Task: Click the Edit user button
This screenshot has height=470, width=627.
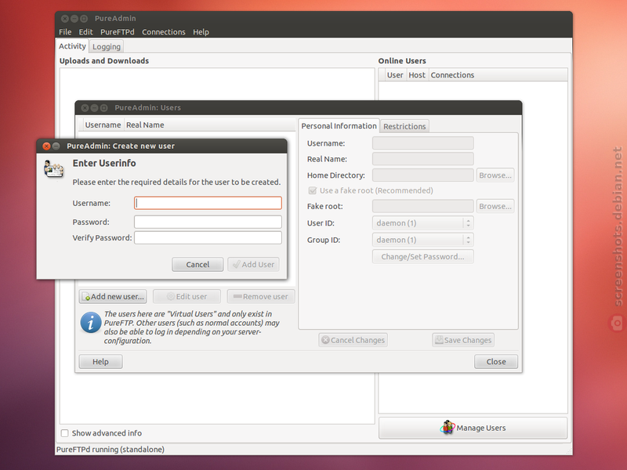Action: [187, 297]
